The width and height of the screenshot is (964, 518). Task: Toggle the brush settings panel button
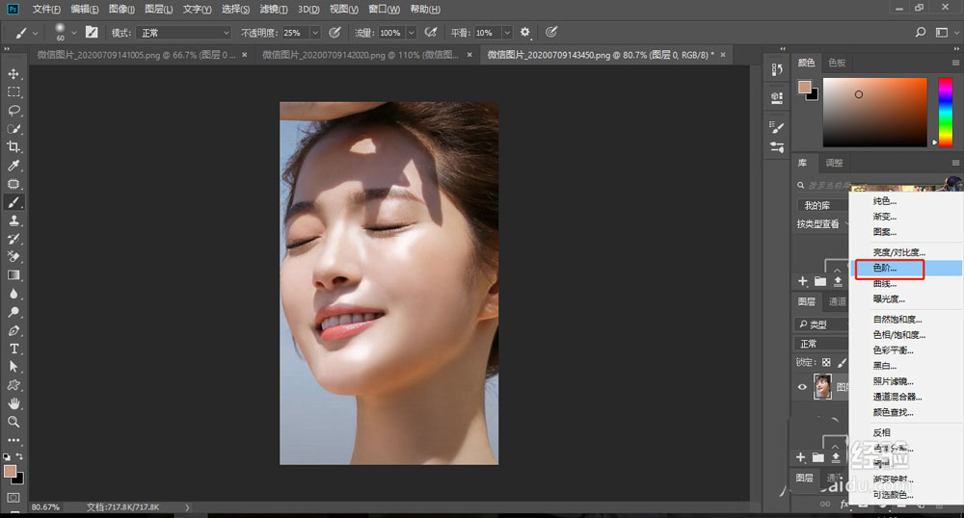click(92, 32)
